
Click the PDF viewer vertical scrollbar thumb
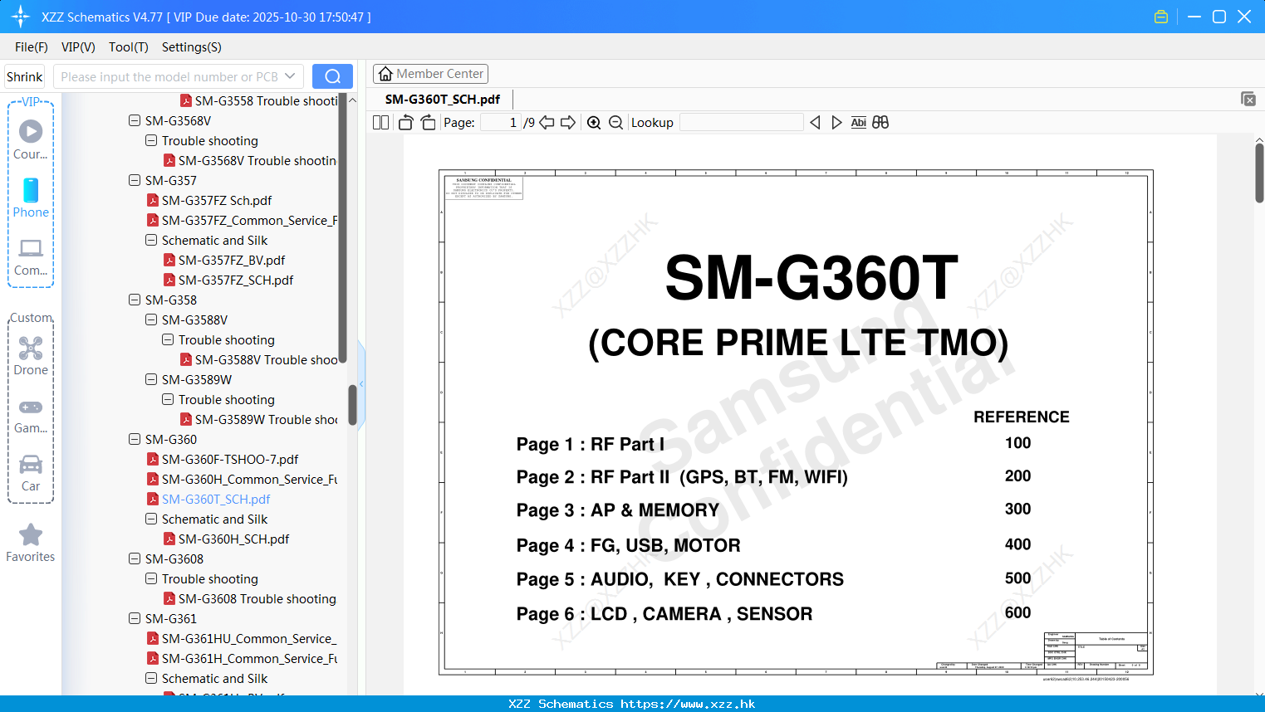1259,173
